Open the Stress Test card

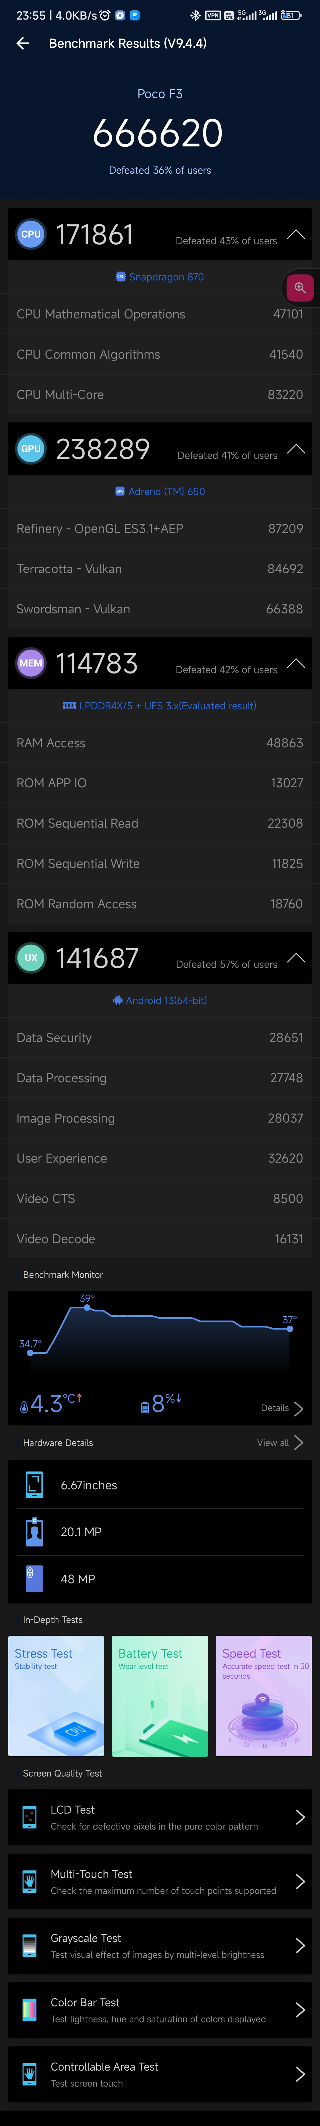[x=56, y=1696]
